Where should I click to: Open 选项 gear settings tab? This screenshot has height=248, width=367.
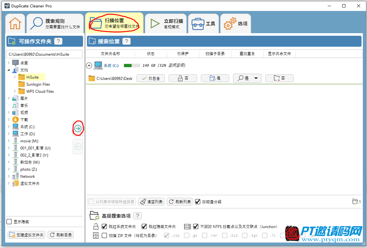pyautogui.click(x=236, y=24)
